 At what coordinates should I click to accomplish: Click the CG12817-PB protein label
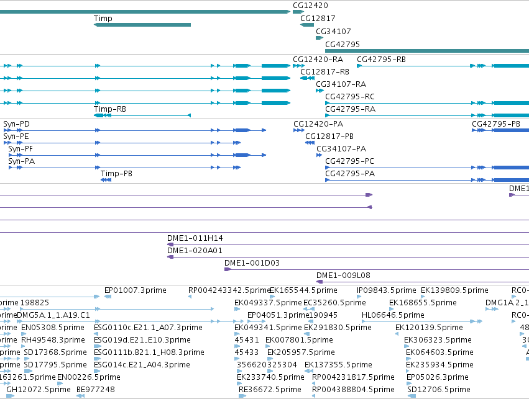(329, 137)
